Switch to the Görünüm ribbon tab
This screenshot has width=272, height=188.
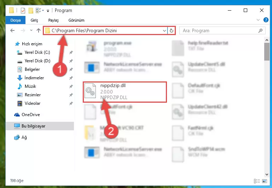pyautogui.click(x=76, y=20)
